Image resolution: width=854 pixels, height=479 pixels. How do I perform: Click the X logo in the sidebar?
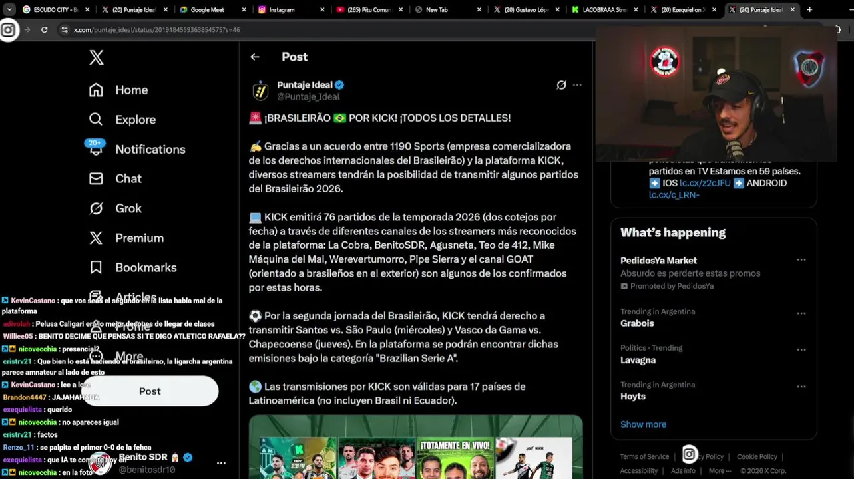(x=97, y=57)
